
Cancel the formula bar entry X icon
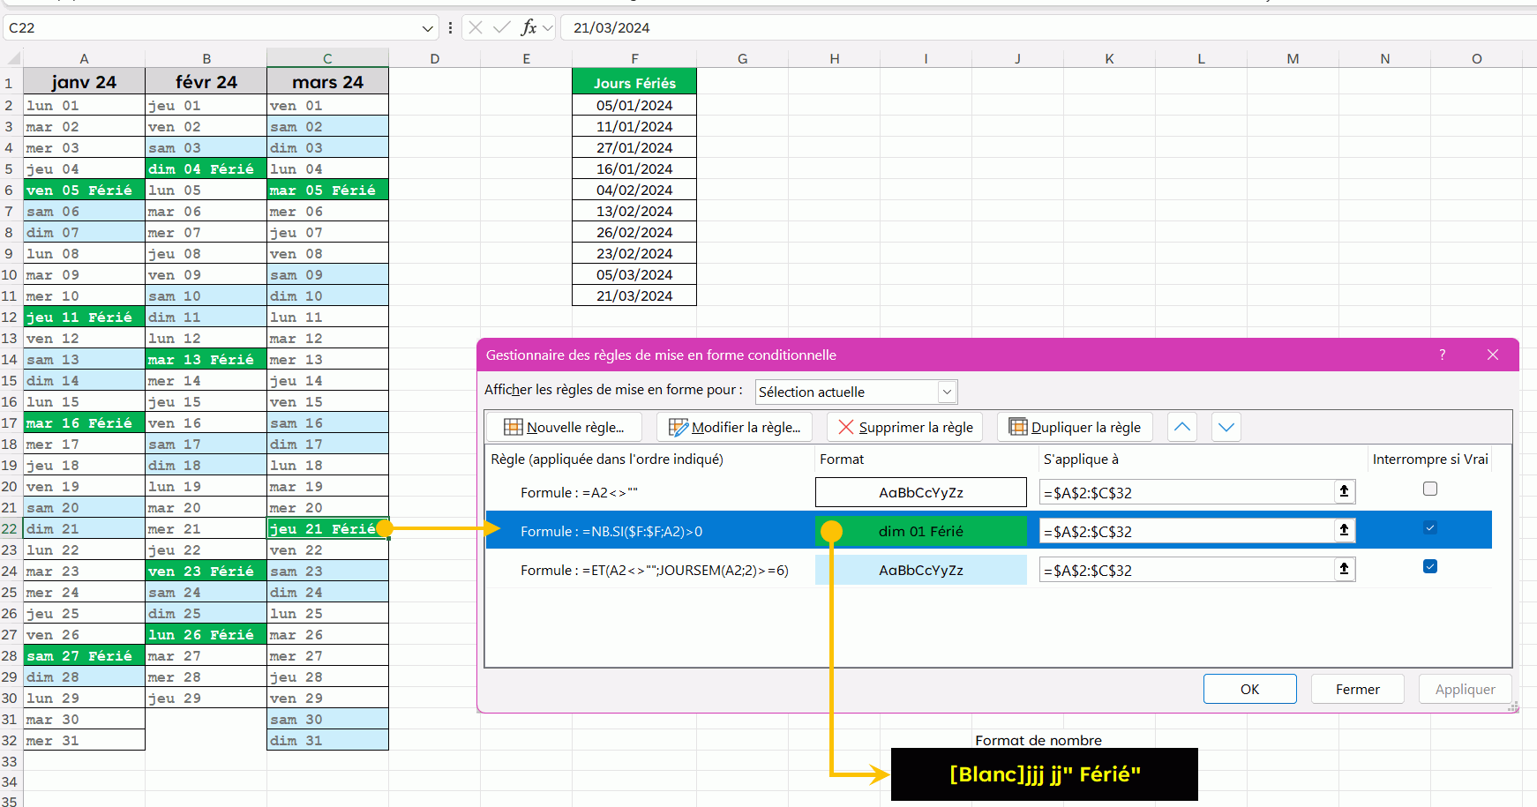(476, 27)
